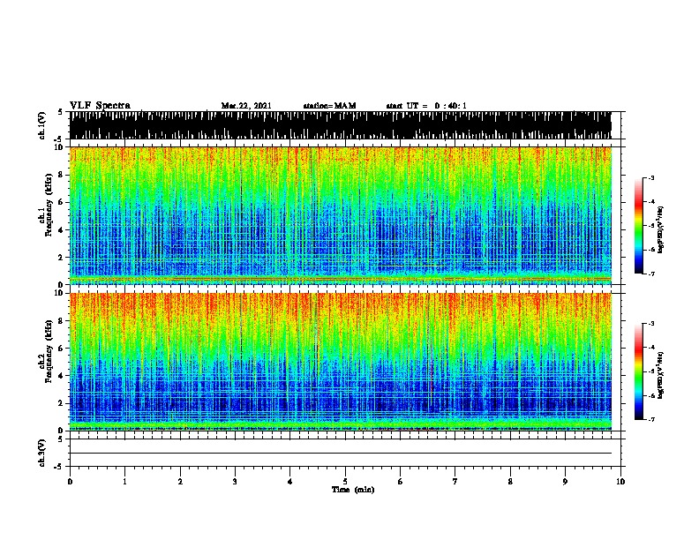This screenshot has width=699, height=540.
Task: Click time axis tick label "10"
Action: [620, 482]
